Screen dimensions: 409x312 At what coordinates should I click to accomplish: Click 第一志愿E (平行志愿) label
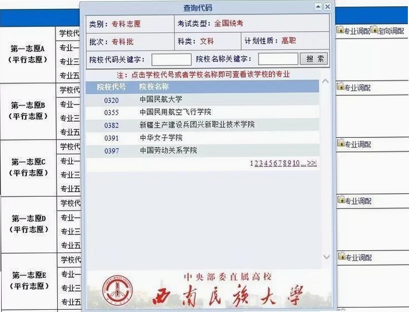[29, 281]
